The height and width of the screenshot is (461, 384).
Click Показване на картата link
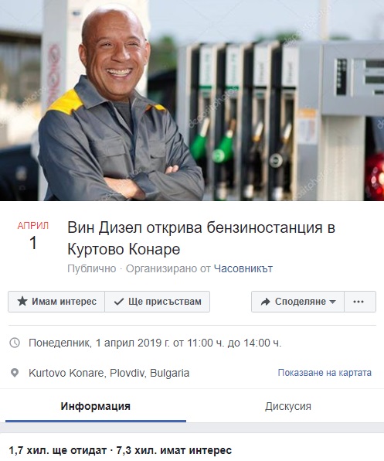click(325, 373)
